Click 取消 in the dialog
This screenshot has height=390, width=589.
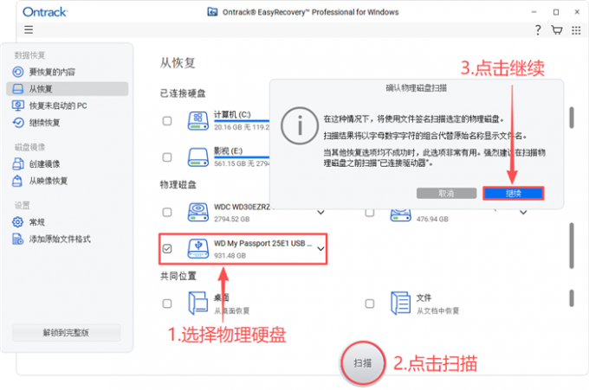click(446, 194)
